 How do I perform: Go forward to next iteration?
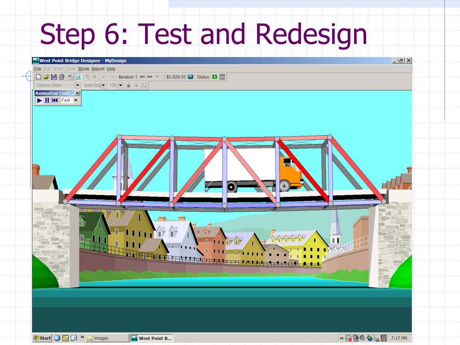(x=150, y=77)
